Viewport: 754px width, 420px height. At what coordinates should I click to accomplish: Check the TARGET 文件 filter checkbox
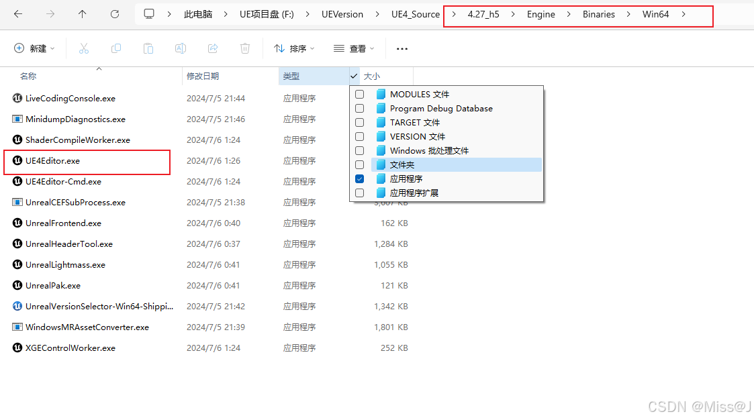tap(360, 123)
